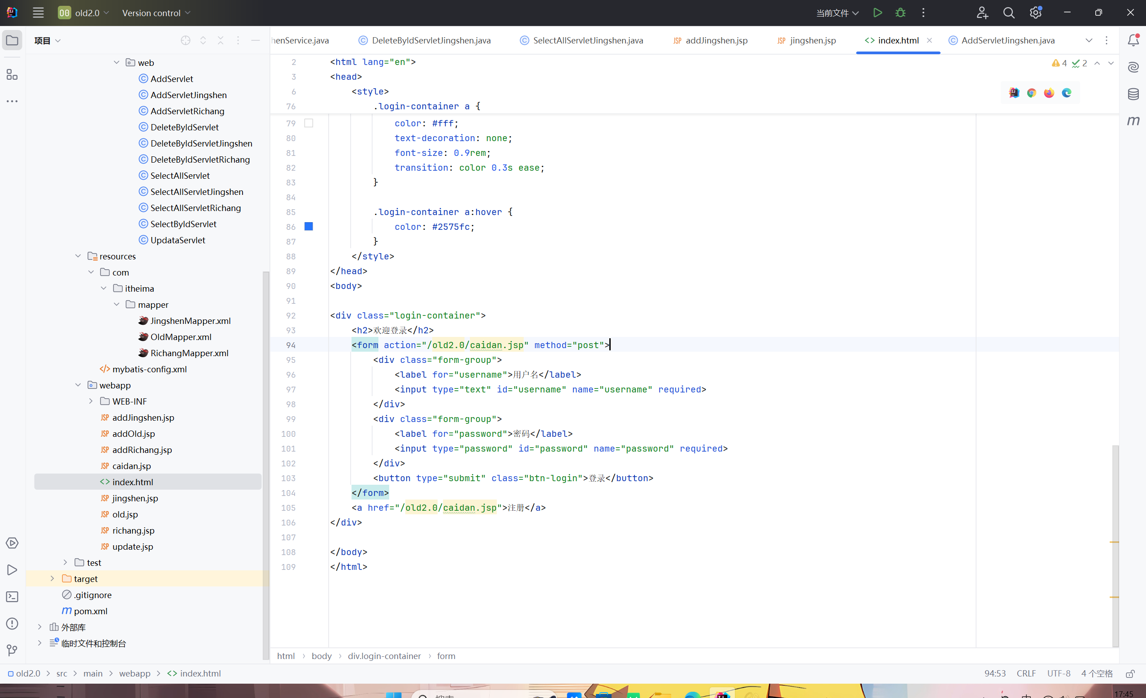The width and height of the screenshot is (1146, 698).
Task: Open the Maven tool window icon
Action: (x=1133, y=121)
